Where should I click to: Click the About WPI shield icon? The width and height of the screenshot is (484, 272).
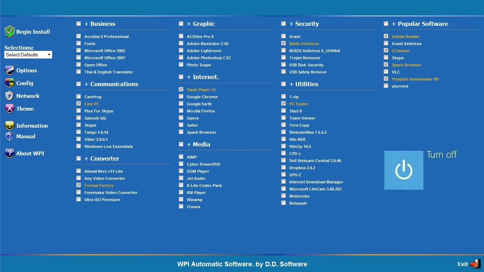(10, 153)
